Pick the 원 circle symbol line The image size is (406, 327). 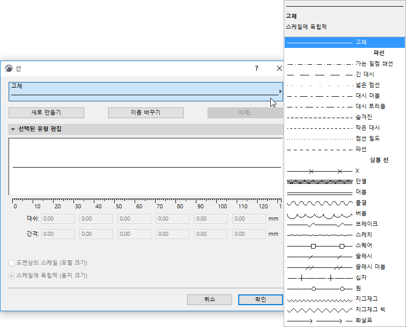pyautogui.click(x=344, y=288)
